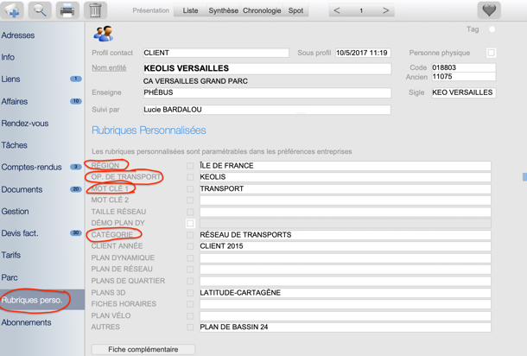Switch to the Liste view tab

point(190,11)
